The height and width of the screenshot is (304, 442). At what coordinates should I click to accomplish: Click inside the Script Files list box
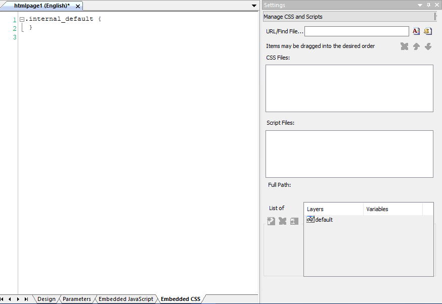pyautogui.click(x=349, y=154)
